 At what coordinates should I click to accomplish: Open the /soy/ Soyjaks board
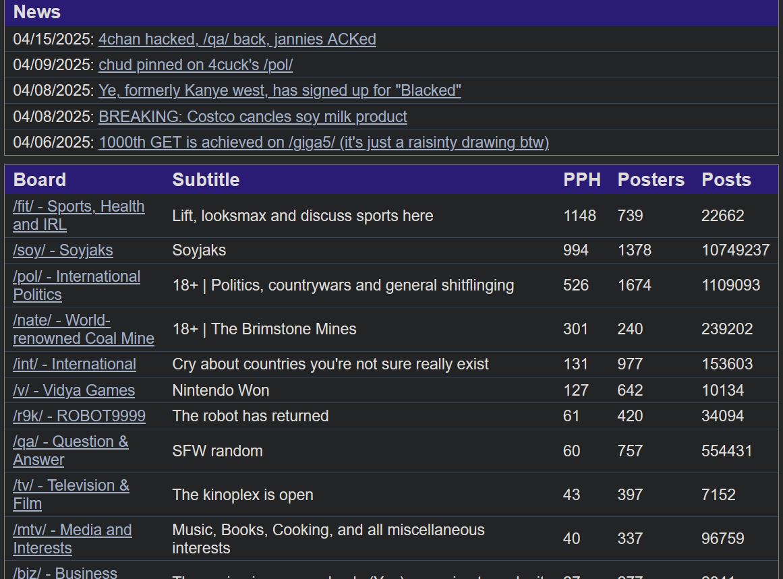click(x=63, y=250)
